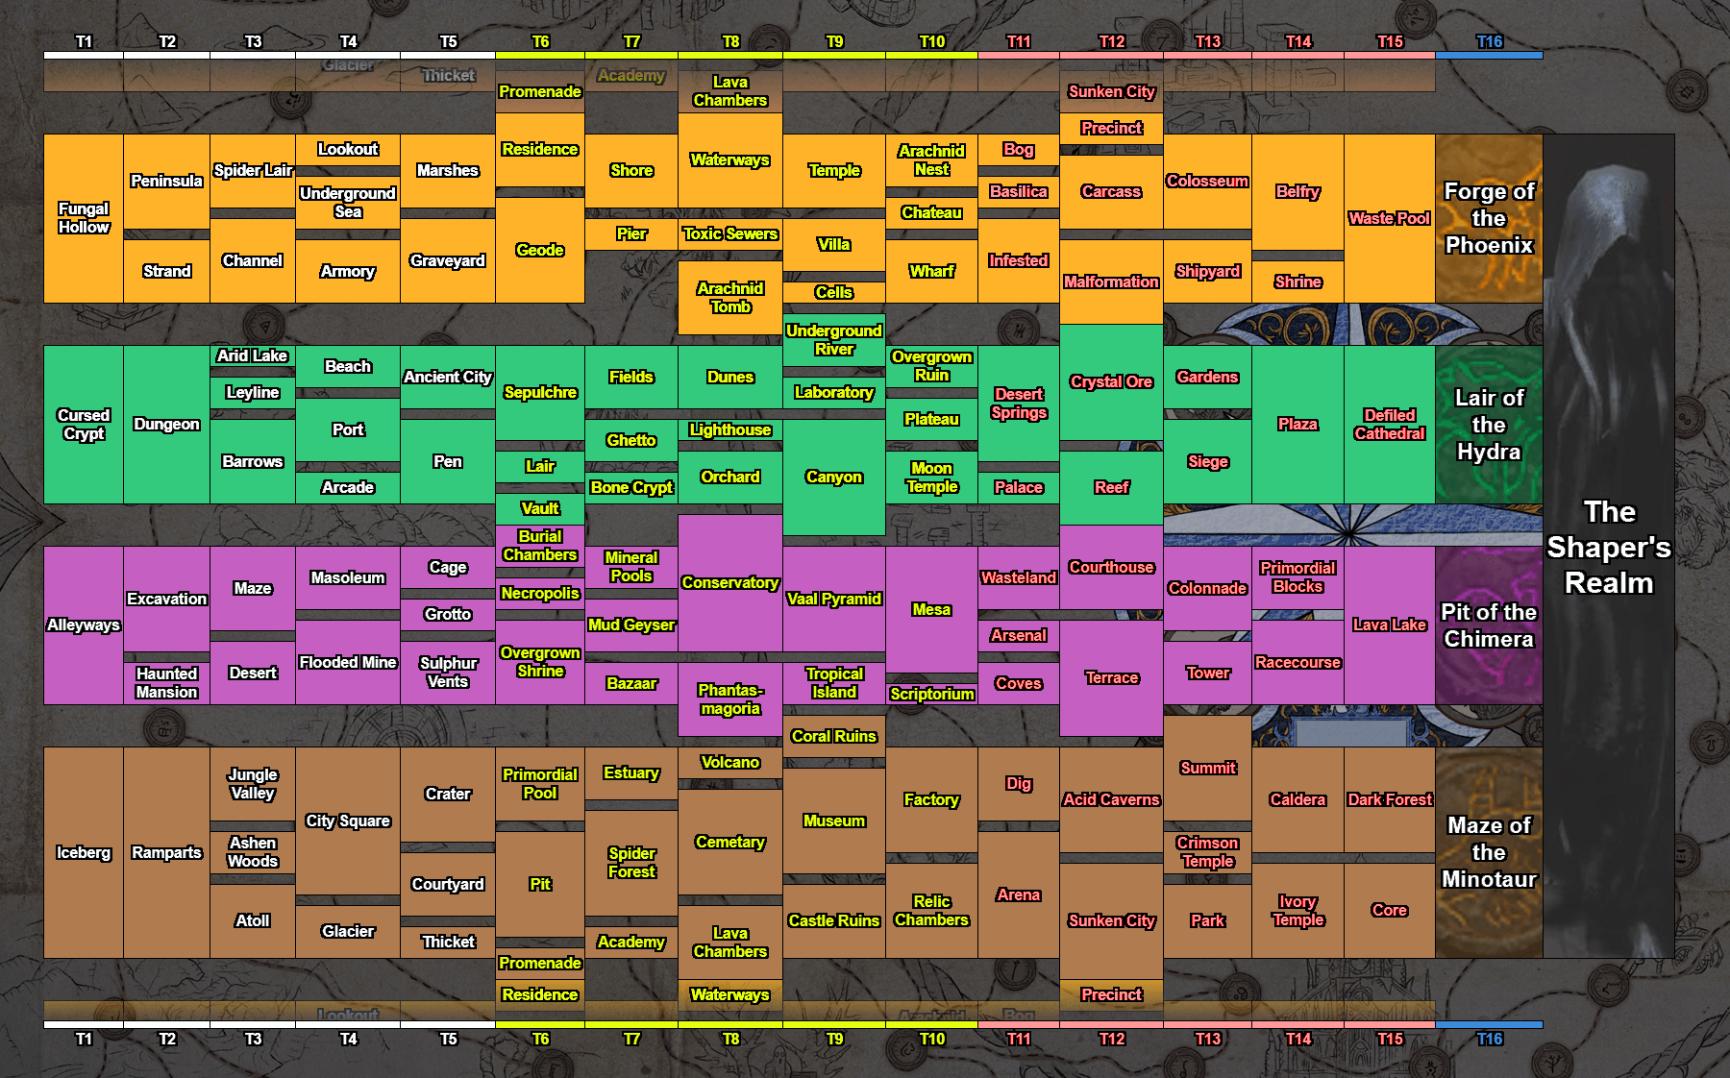The width and height of the screenshot is (1730, 1078).
Task: Click the Moon Temple map cell
Action: (931, 478)
